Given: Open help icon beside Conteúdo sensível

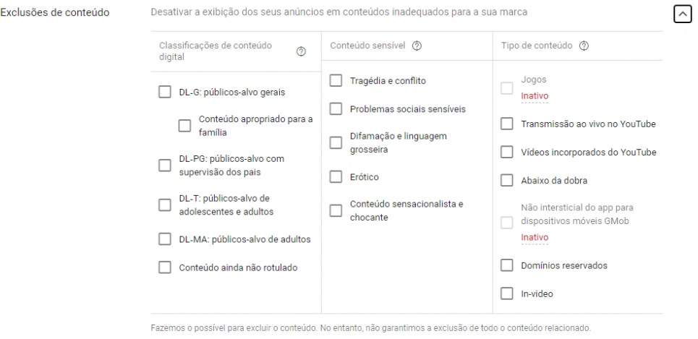Looking at the screenshot, I should 417,46.
